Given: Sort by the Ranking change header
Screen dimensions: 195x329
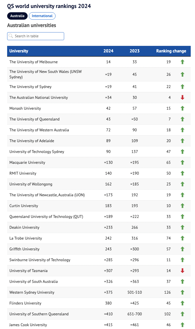Looking at the screenshot, I should (x=171, y=51).
